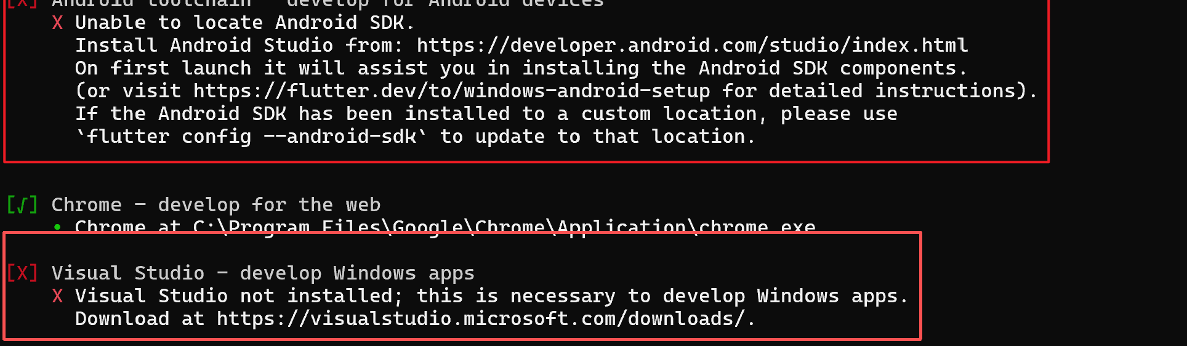This screenshot has height=346, width=1187.
Task: Click the red X before 'Unable to locate'
Action: pos(57,23)
